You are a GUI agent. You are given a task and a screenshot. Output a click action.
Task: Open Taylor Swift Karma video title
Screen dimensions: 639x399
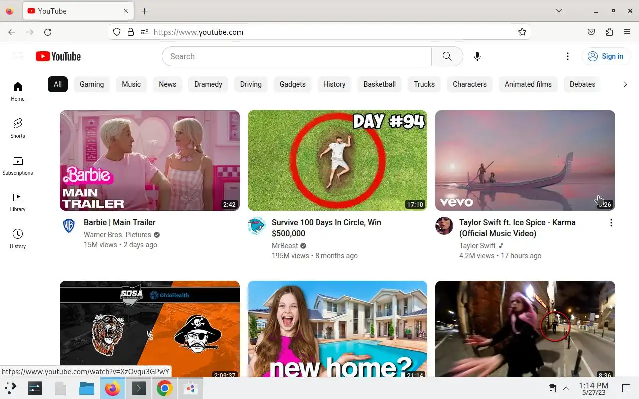click(517, 228)
